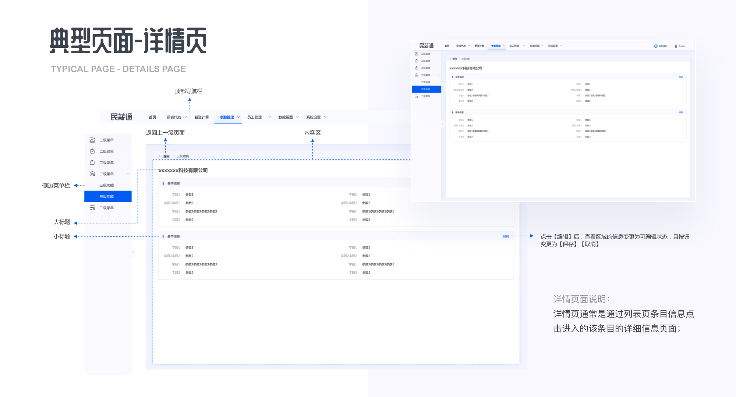Click the clipboard-check icon in the large mockup sidebar
Viewport: 736px width, 397px height.
pyautogui.click(x=92, y=151)
